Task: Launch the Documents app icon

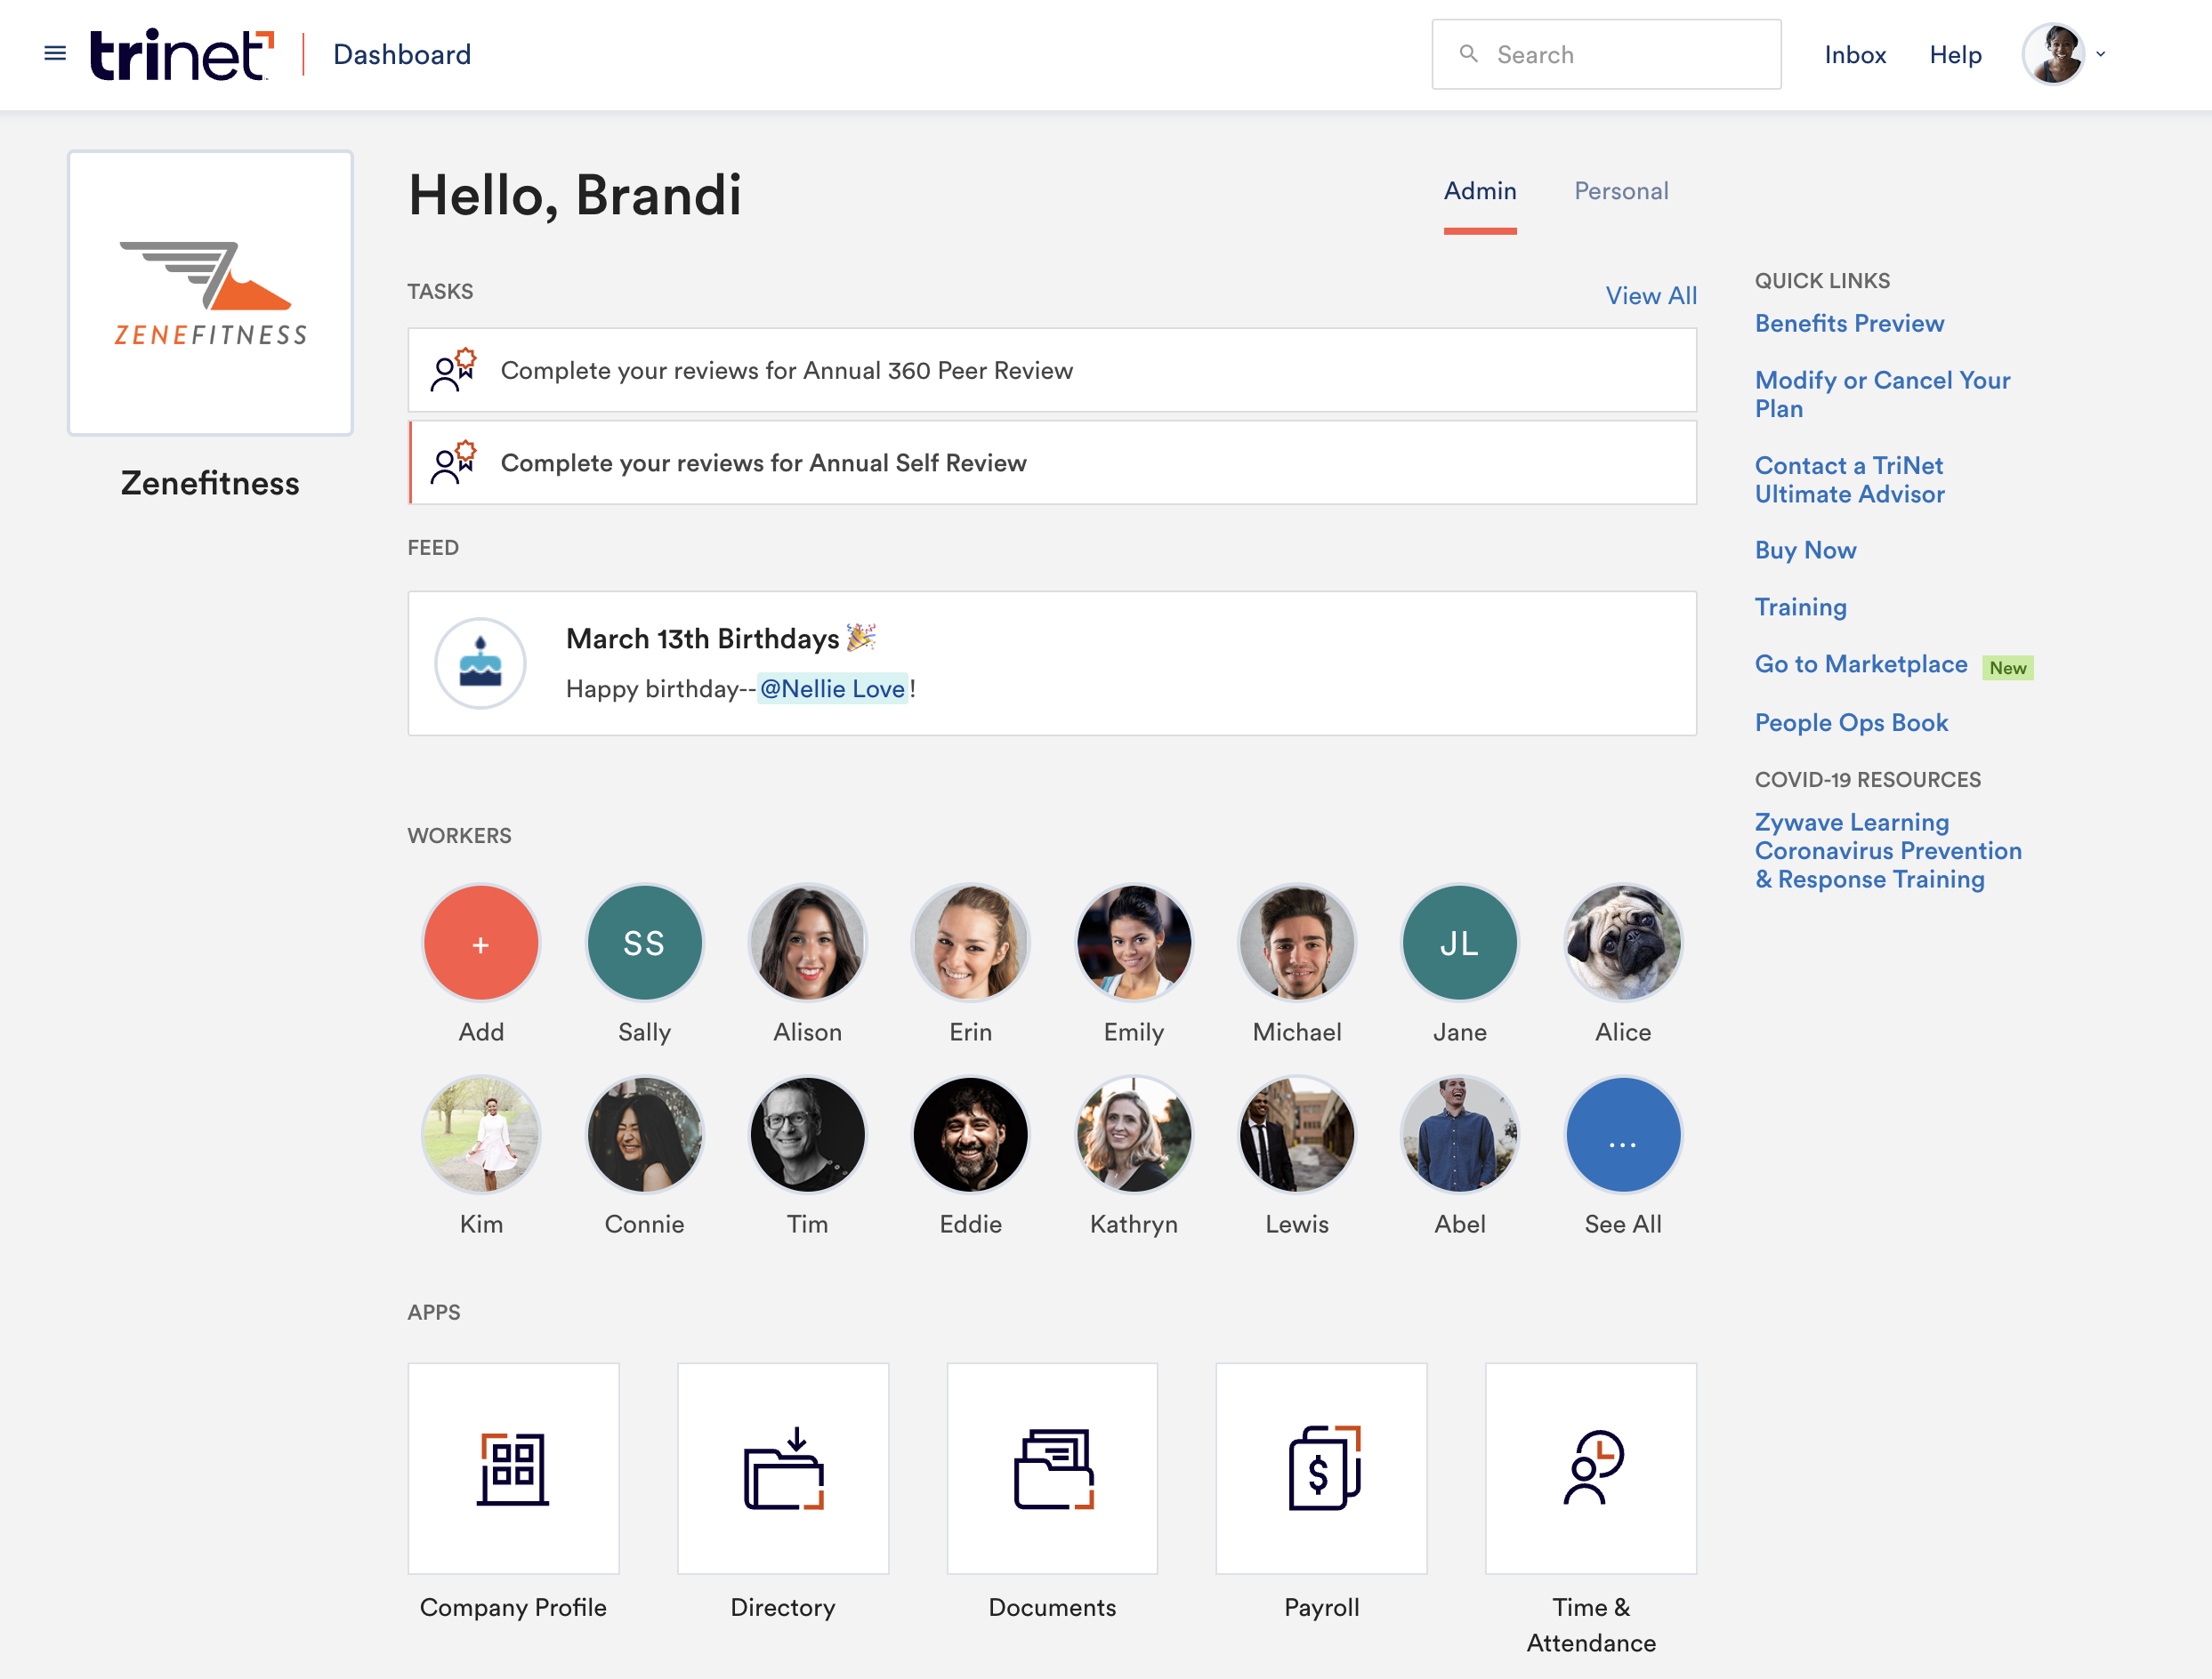Action: (1052, 1468)
